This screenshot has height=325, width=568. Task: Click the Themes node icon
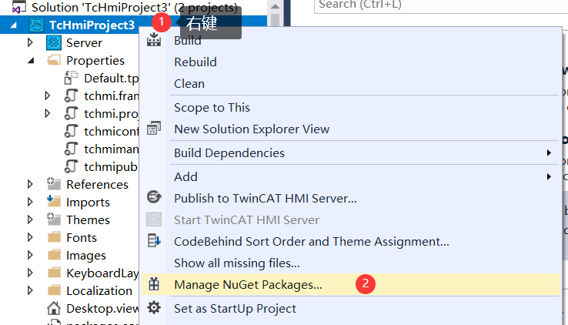(54, 219)
